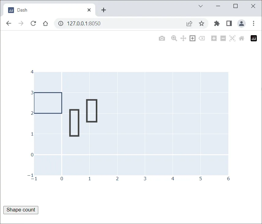
Task: Reload the page
Action: click(33, 23)
